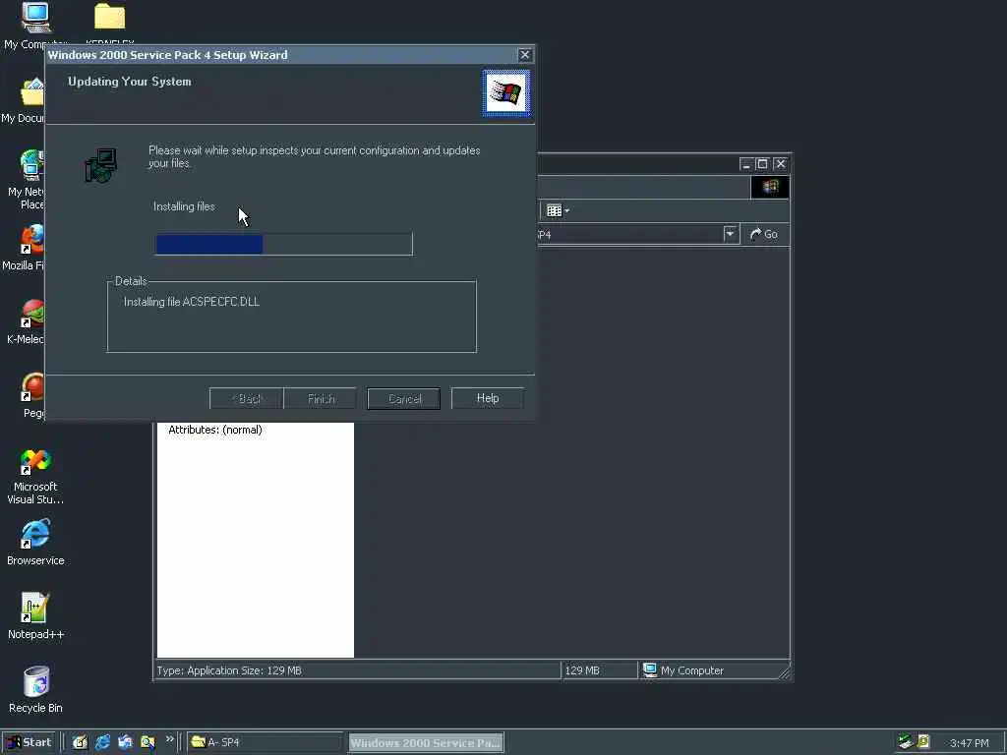Select the Browservice desktop shortcut
1007x755 pixels.
tap(35, 535)
